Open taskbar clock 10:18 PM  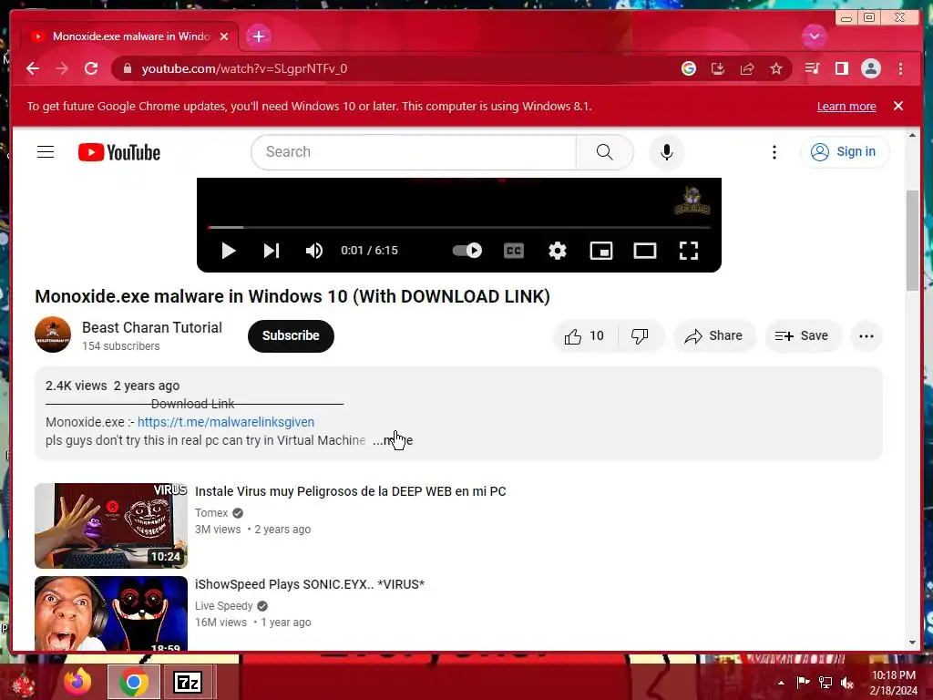point(893,683)
